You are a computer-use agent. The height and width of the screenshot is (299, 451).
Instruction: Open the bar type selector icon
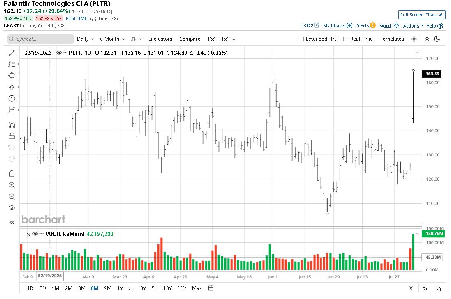133,39
